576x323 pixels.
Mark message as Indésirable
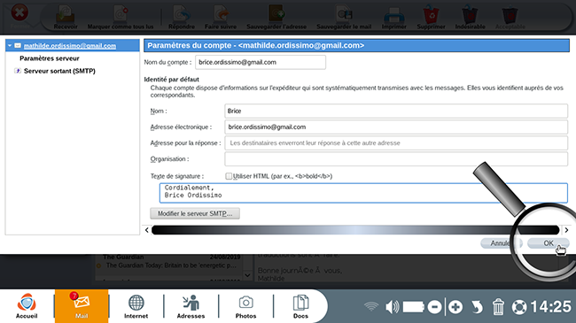[470, 15]
